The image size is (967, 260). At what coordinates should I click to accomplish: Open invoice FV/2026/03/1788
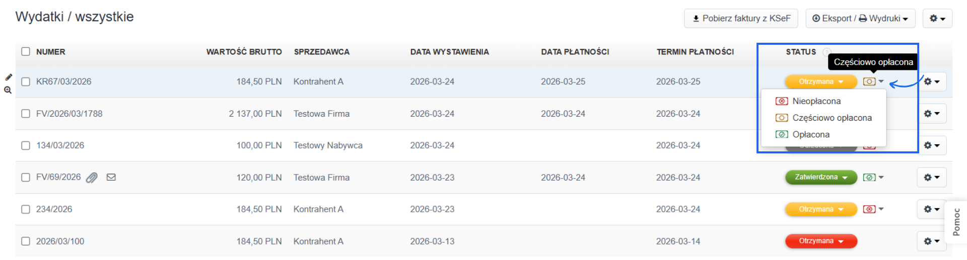coord(69,114)
